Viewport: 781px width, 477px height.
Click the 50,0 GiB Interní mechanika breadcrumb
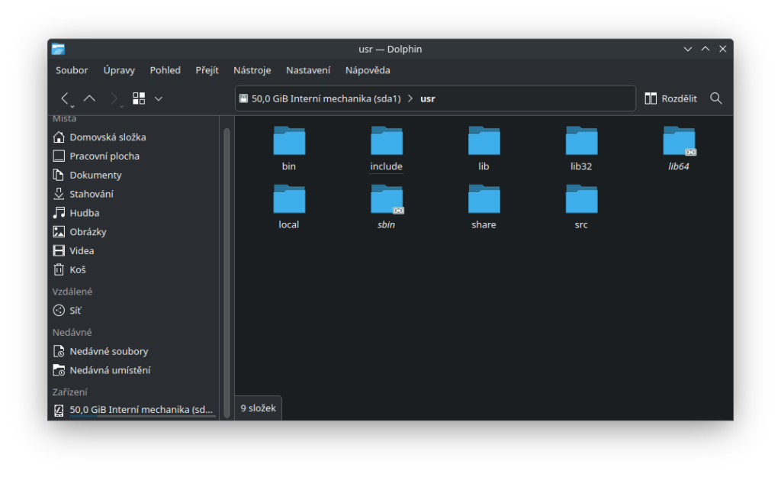click(x=326, y=98)
